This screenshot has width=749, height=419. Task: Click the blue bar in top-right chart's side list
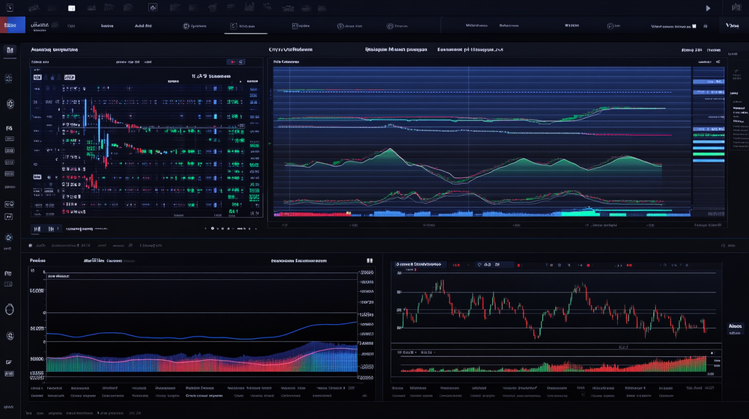tap(709, 149)
